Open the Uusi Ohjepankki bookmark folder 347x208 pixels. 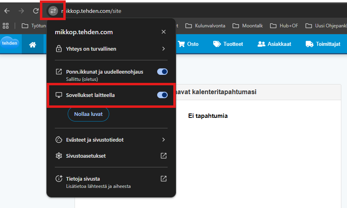(x=326, y=26)
